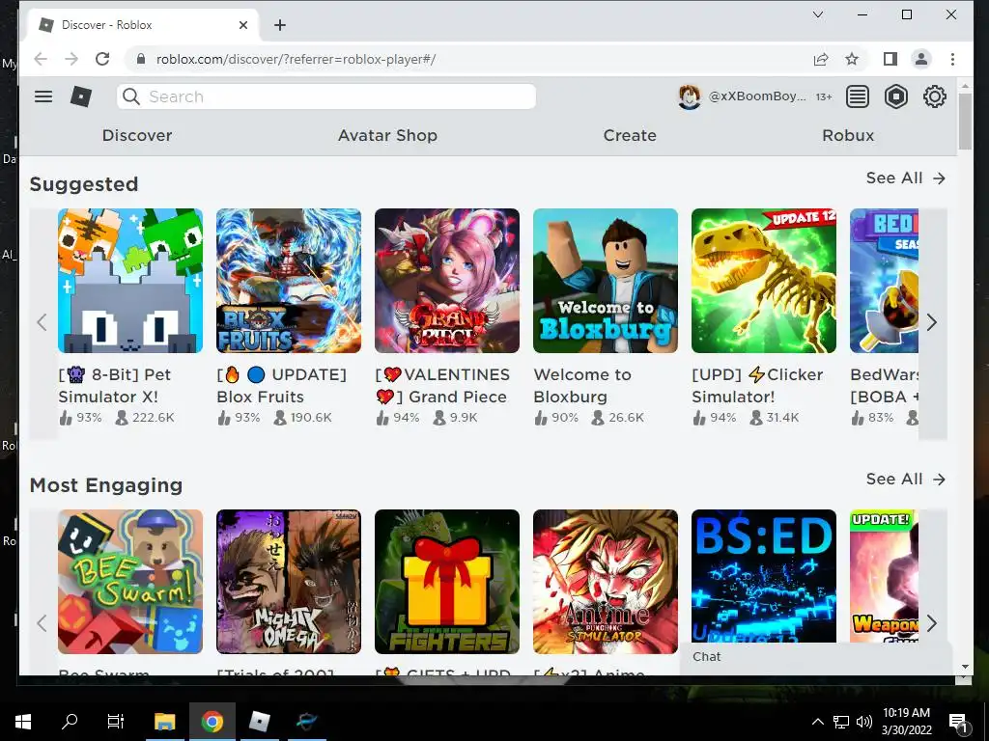Open the Create tab
The image size is (989, 741).
click(x=630, y=135)
